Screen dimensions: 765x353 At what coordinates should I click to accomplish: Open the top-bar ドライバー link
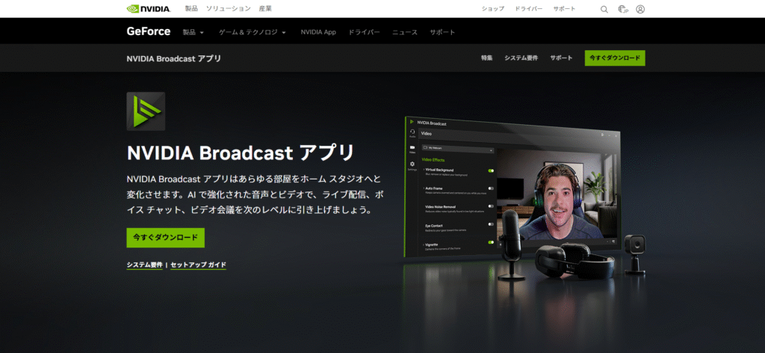pyautogui.click(x=529, y=9)
